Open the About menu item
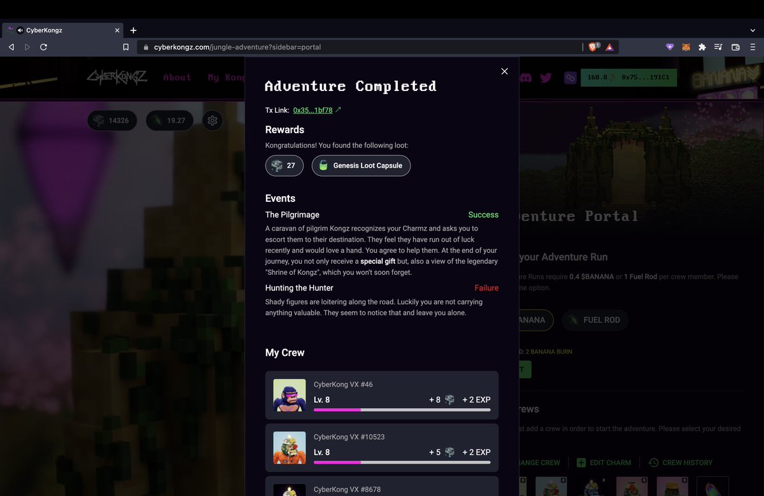The width and height of the screenshot is (764, 496). coord(177,78)
